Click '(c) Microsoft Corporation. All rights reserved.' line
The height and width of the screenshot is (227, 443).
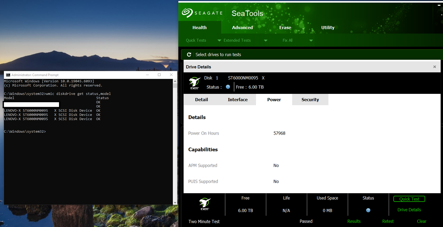[x=53, y=85]
